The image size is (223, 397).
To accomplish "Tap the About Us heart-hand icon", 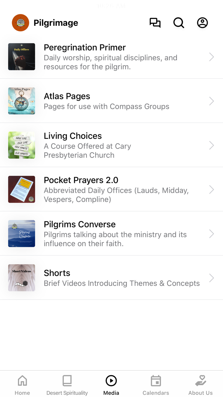I will click(x=200, y=380).
